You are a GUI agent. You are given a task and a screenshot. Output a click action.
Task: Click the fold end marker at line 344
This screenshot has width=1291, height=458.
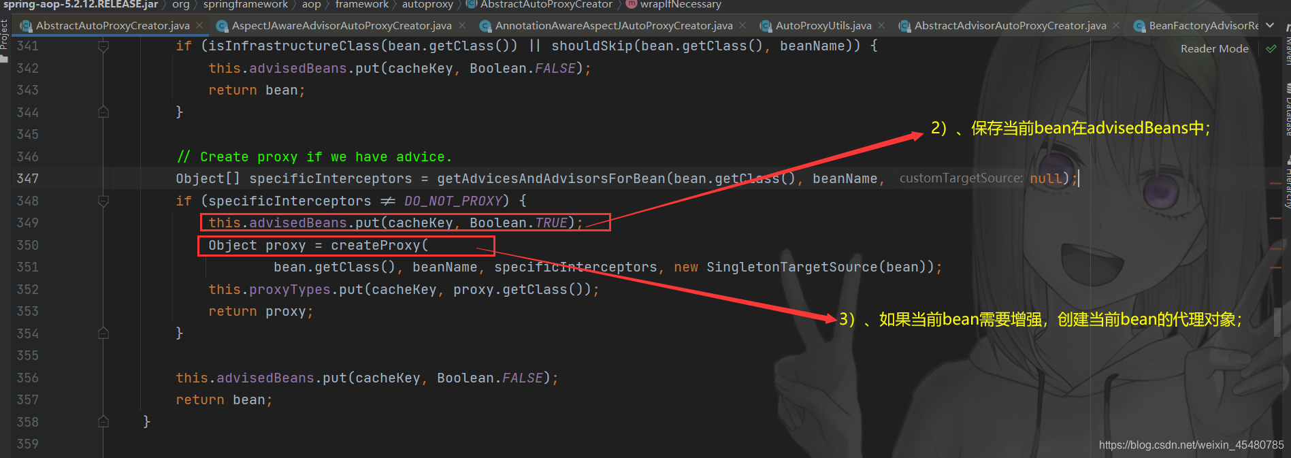tap(103, 112)
